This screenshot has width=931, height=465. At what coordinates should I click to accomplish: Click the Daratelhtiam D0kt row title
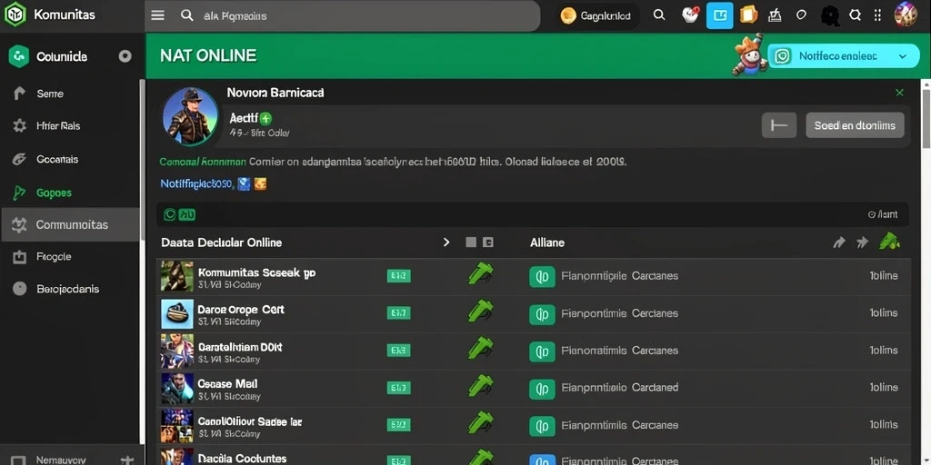click(240, 346)
